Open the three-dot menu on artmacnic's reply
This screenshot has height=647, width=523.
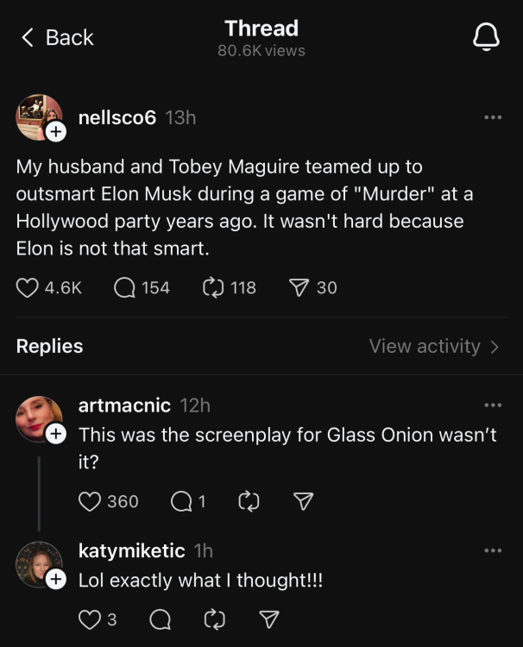pos(492,405)
